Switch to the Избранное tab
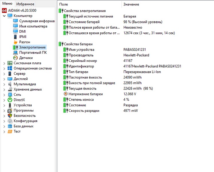The height and width of the screenshot is (172, 214). 25,4
